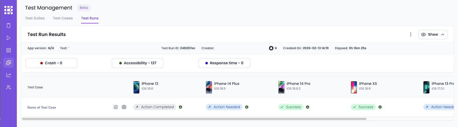458x127 pixels.
Task: Click the iPhone XS device thumbnail
Action: click(x=354, y=87)
